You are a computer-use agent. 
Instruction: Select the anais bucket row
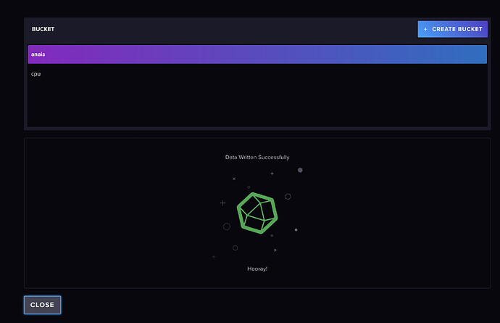pyautogui.click(x=257, y=54)
